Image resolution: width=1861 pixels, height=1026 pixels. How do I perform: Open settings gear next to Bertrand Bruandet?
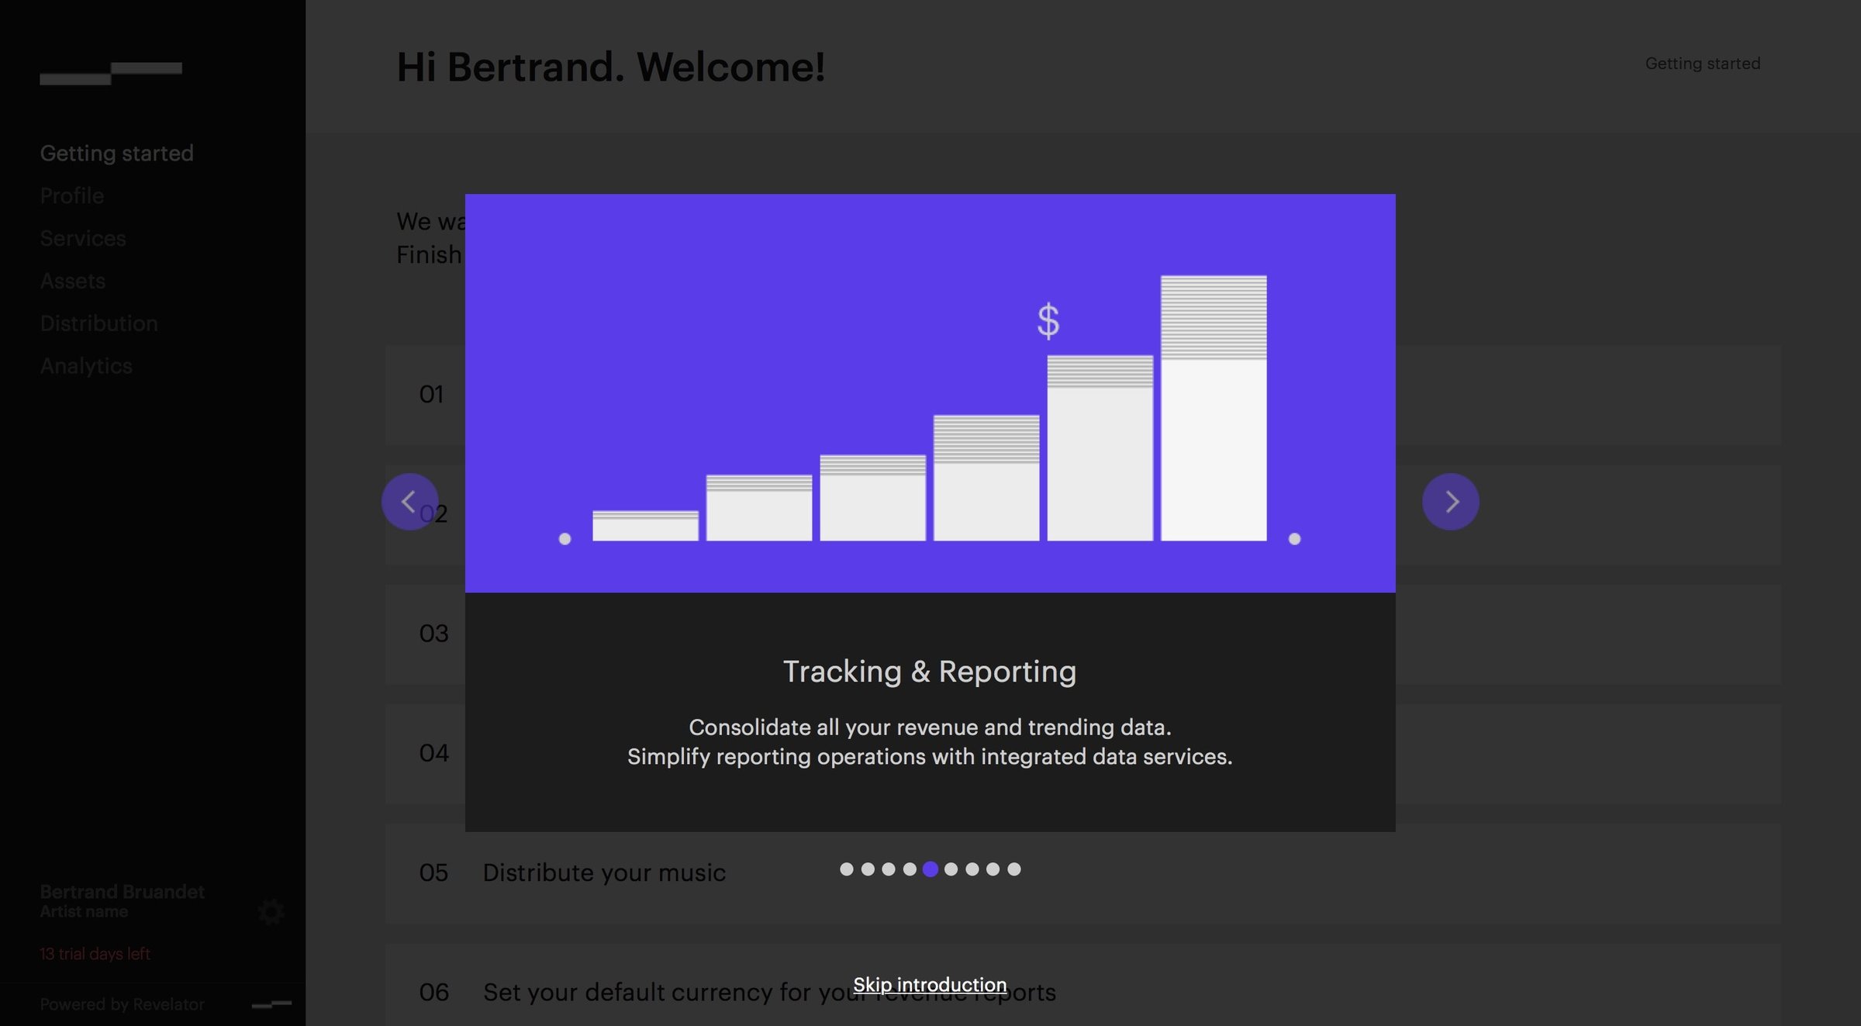(271, 912)
